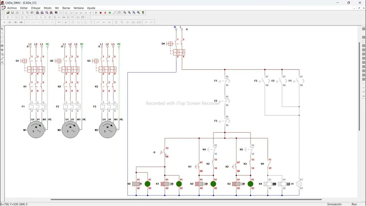The height and width of the screenshot is (206, 366).
Task: Click the Save diskette icon
Action: tap(13, 13)
